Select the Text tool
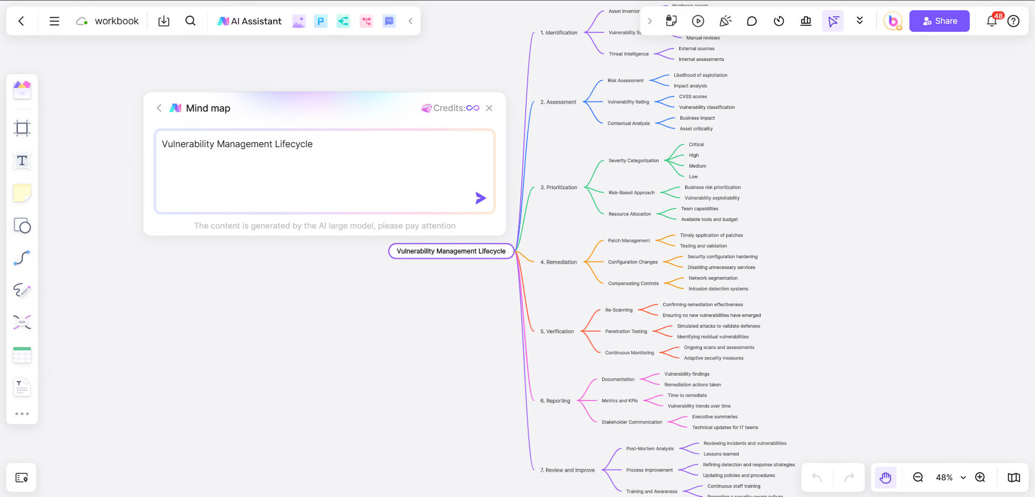This screenshot has height=497, width=1035. coord(22,161)
